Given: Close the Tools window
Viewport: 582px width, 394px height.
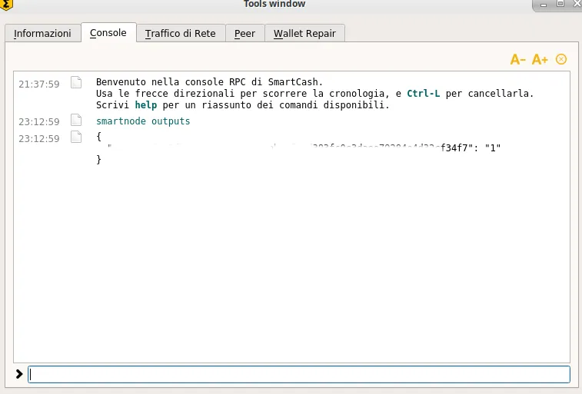Looking at the screenshot, I should 577,4.
